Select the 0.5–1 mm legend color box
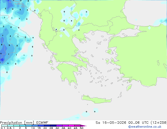 (11, 126)
